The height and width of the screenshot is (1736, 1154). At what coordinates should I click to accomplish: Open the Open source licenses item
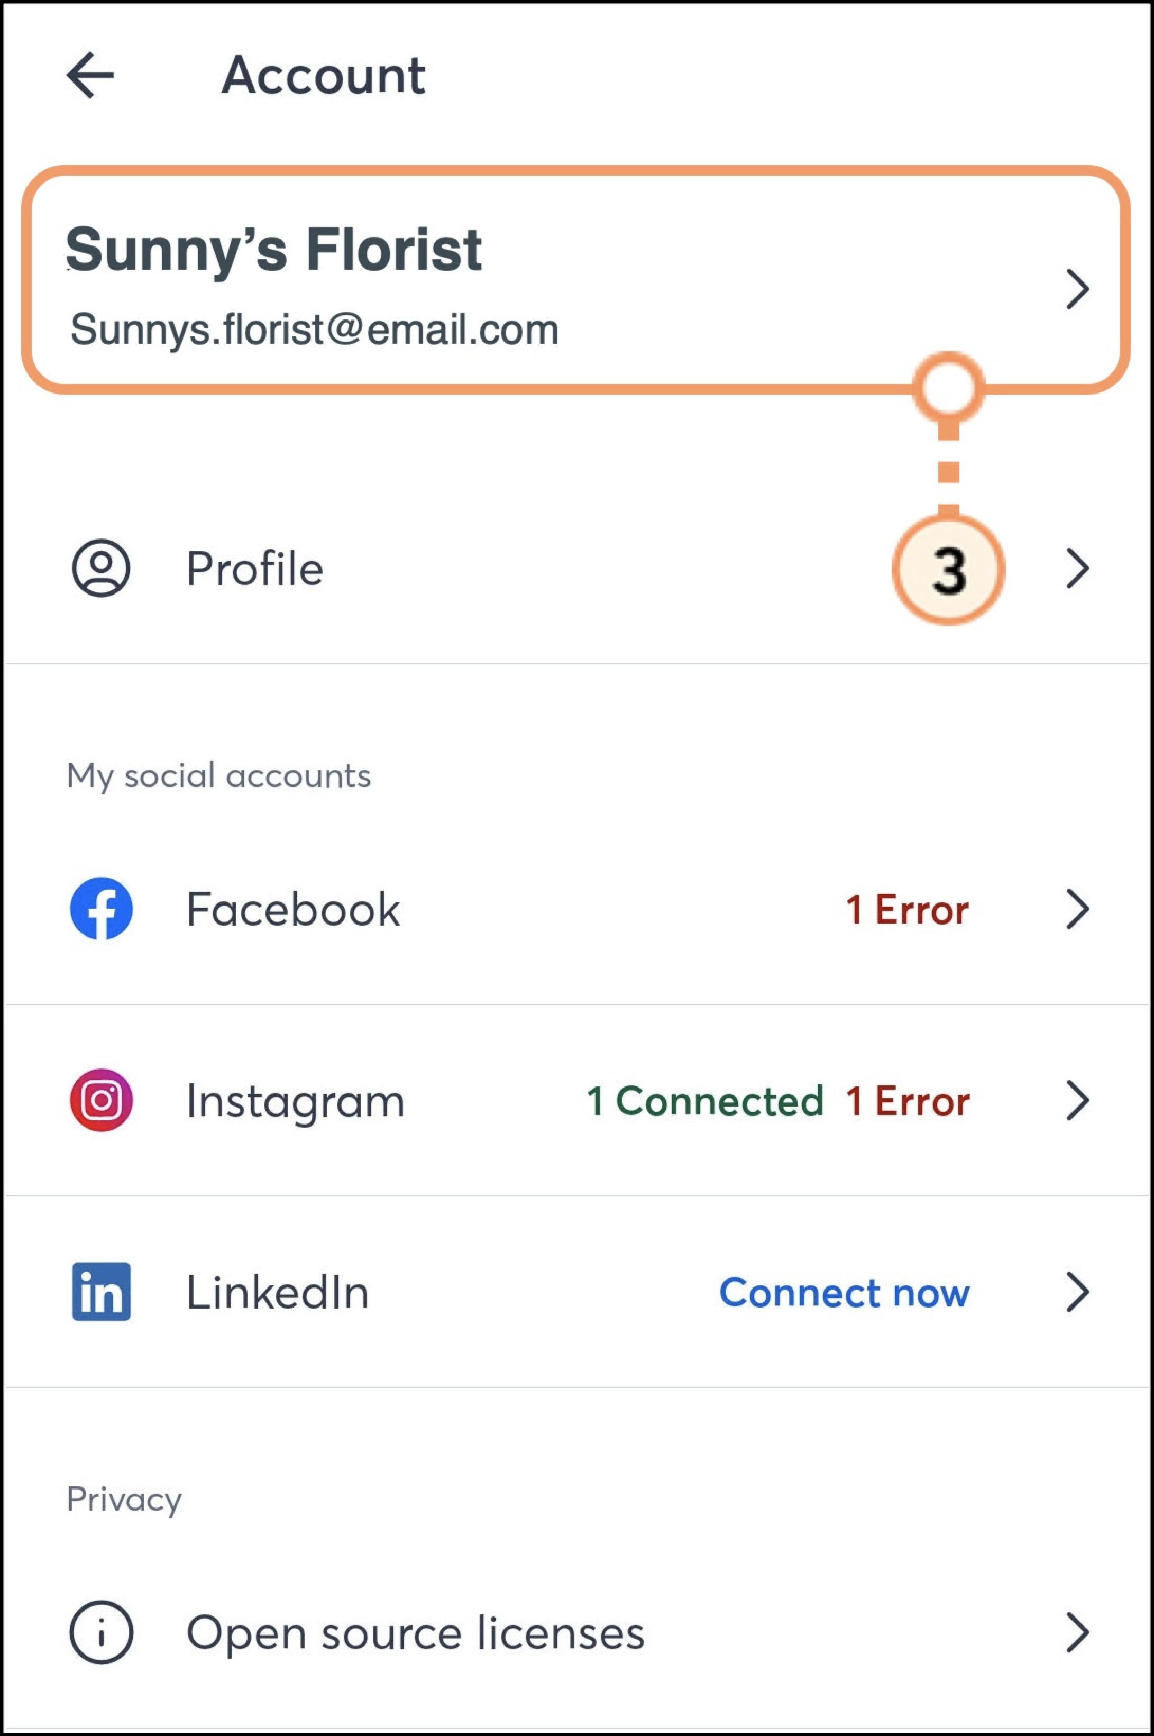tap(415, 1633)
